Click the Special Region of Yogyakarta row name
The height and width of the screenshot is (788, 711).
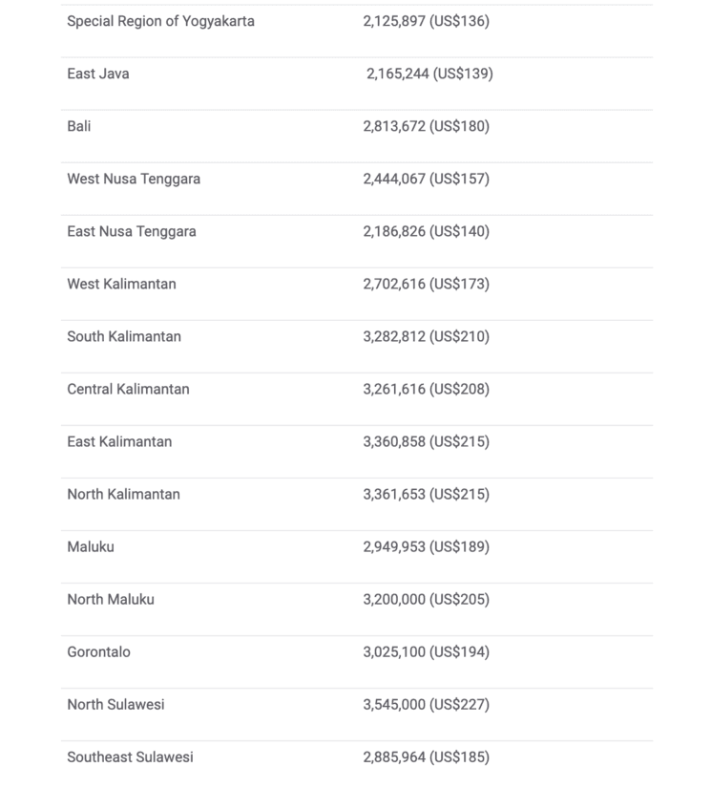[x=160, y=21]
